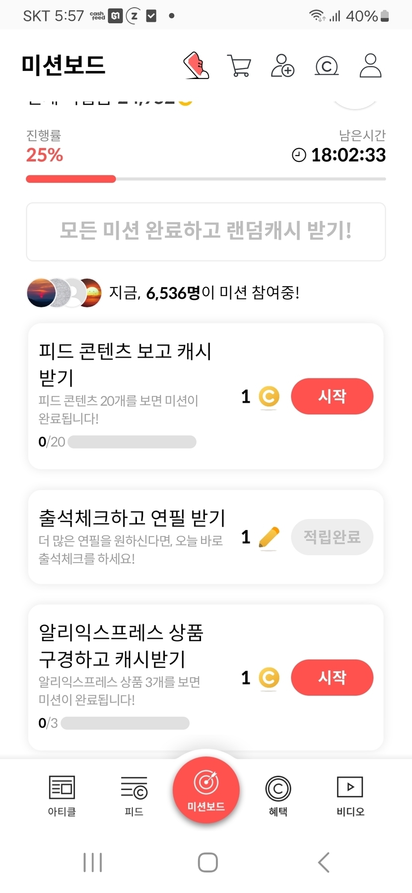Screen dimensions: 412x893
Task: Tap the 미션보드 center button
Action: point(206,790)
